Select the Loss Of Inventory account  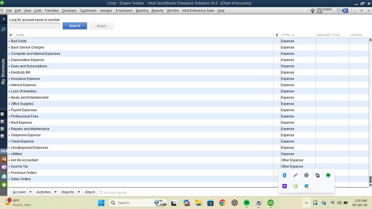pos(188,91)
